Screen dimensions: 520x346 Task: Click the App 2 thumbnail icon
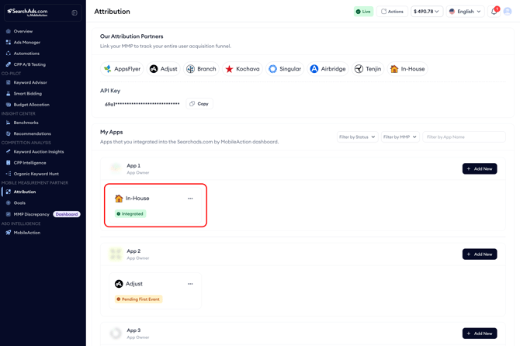pos(116,254)
